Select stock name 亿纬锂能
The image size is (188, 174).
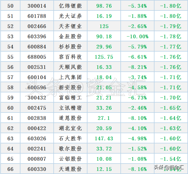coord(70,6)
